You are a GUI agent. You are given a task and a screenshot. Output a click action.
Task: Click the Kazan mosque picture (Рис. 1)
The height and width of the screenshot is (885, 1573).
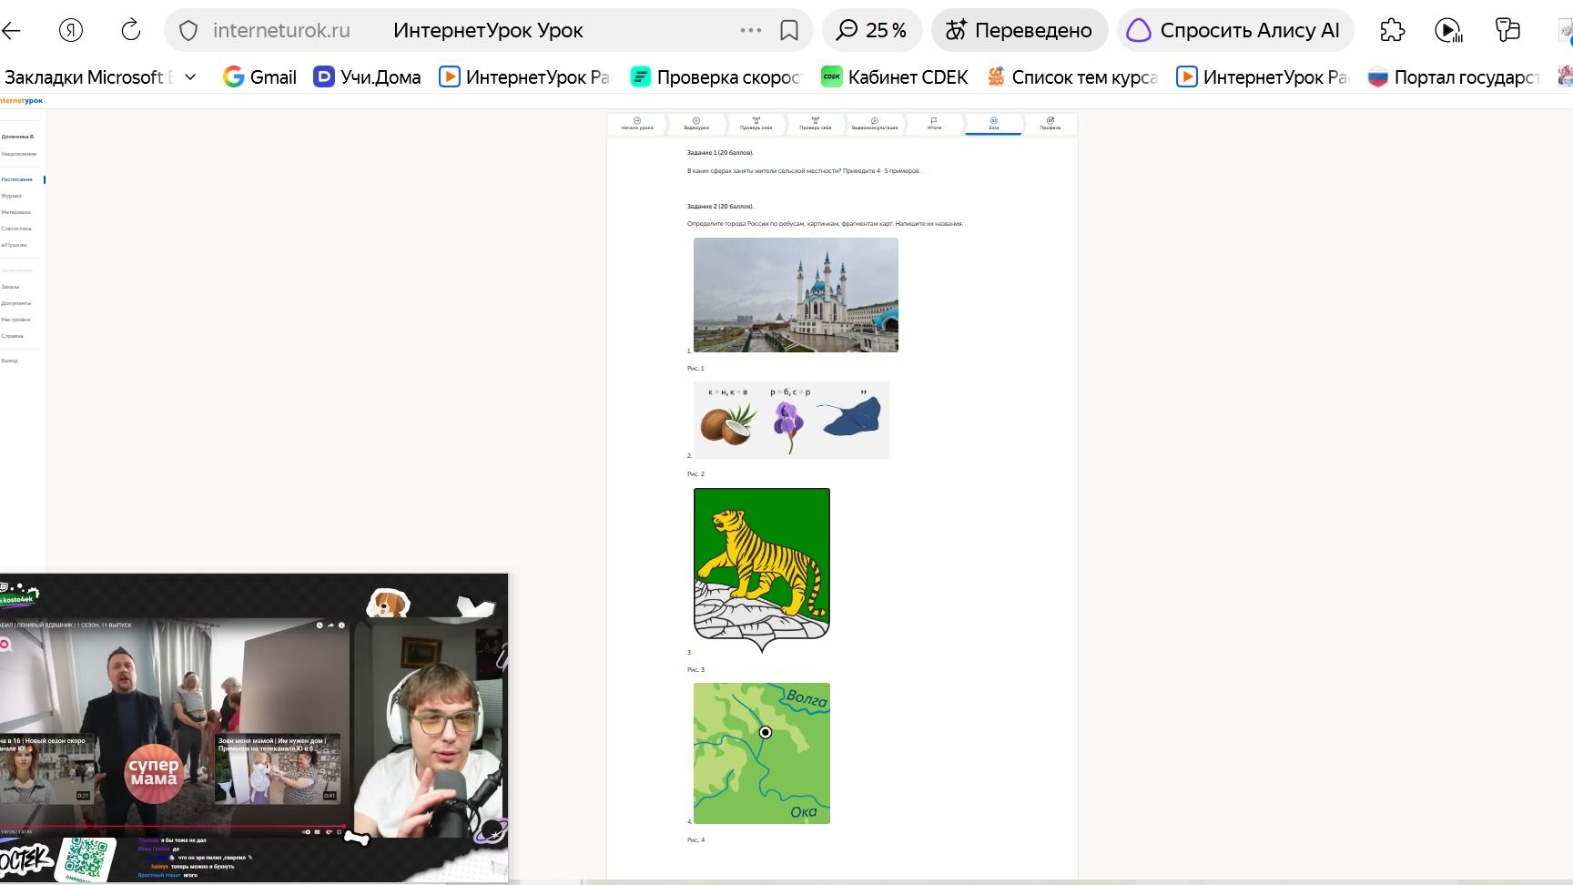click(796, 295)
